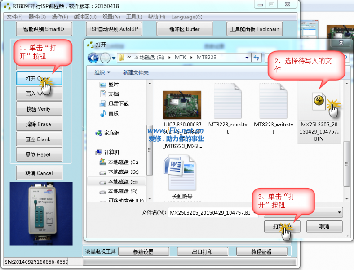This screenshot has width=354, height=270.
Task: Open the 迅雷下载 folder in sidebar
Action: coord(118,103)
